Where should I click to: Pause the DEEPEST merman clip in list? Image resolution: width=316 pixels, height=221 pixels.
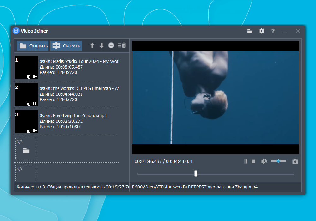[x=35, y=104]
